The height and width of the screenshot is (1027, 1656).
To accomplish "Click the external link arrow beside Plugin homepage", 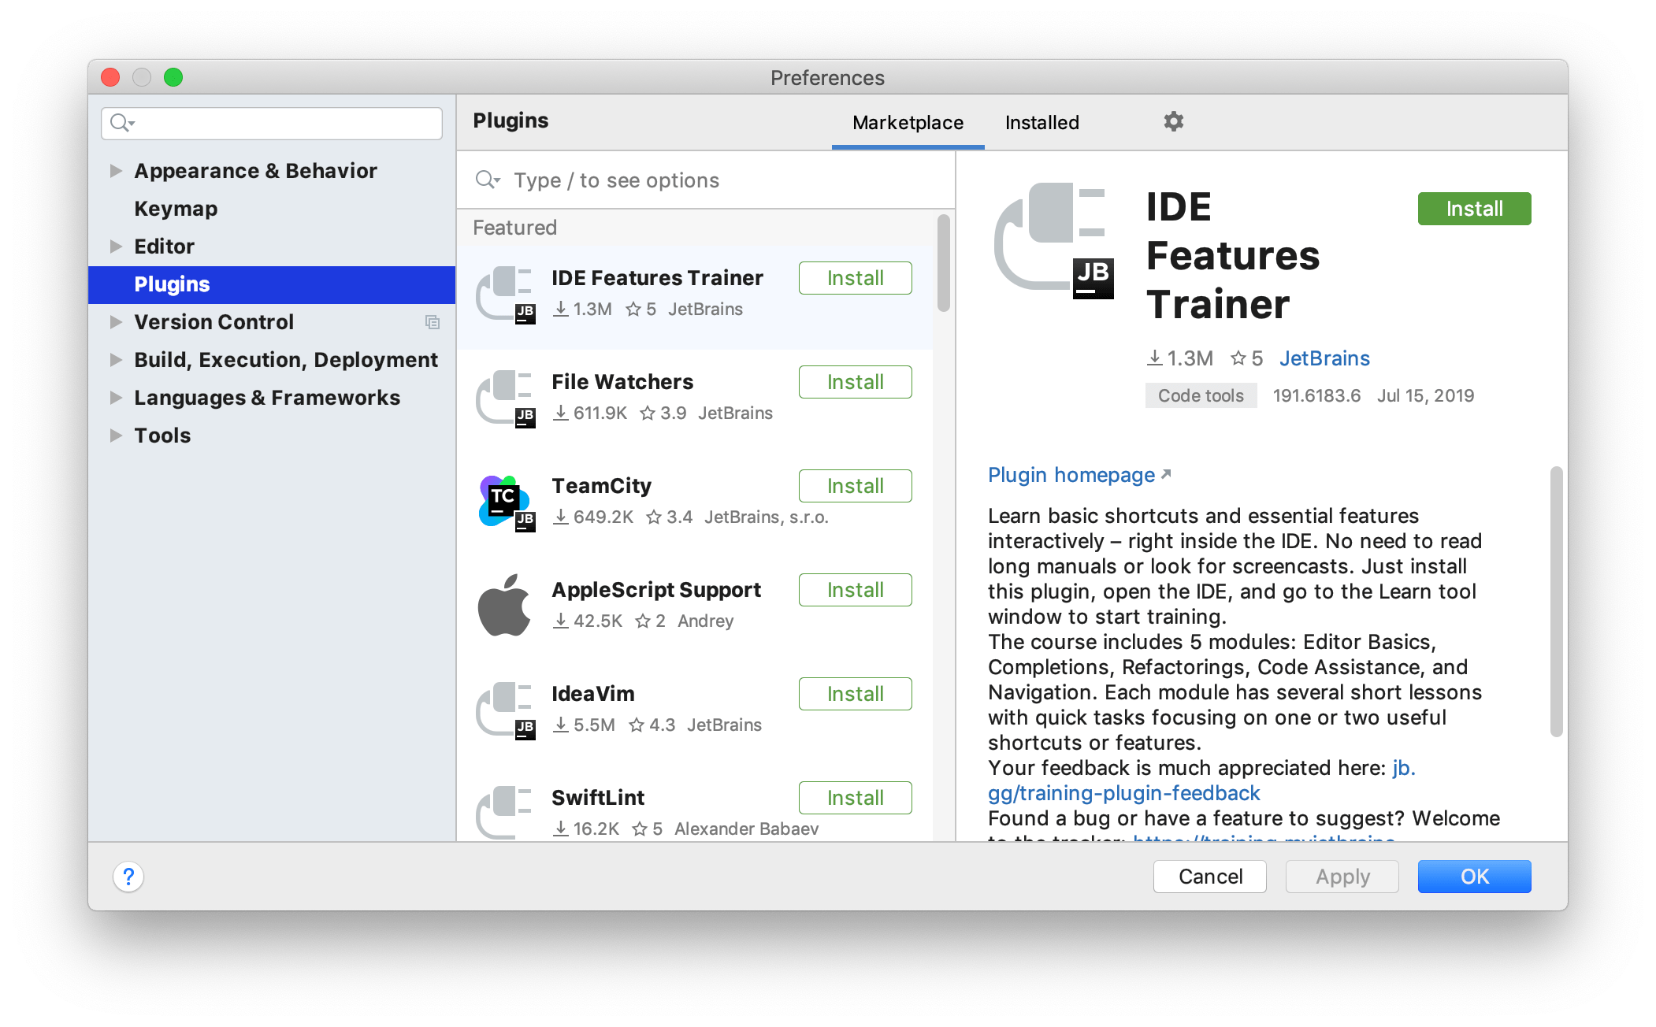I will tap(1166, 474).
